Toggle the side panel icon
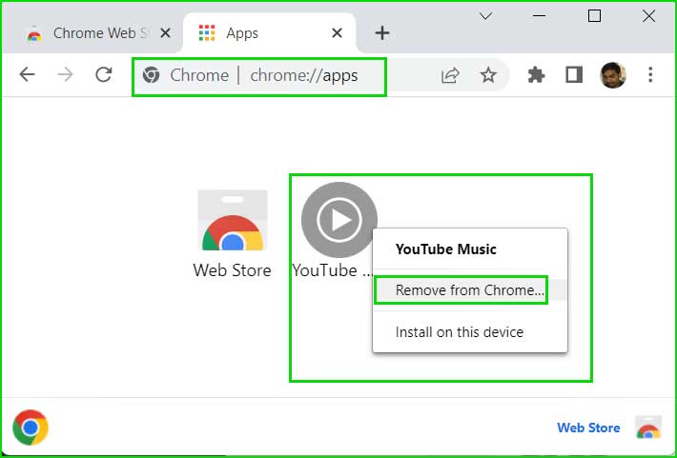This screenshot has width=677, height=458. [x=574, y=75]
